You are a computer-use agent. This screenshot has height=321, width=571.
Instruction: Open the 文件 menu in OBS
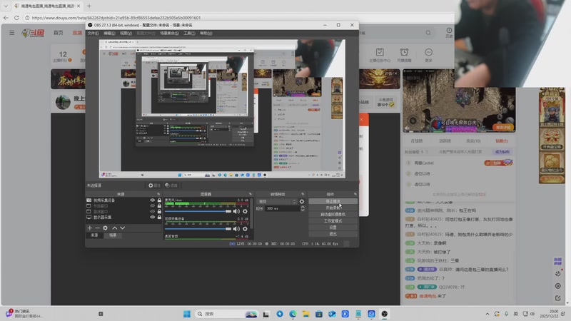point(93,34)
